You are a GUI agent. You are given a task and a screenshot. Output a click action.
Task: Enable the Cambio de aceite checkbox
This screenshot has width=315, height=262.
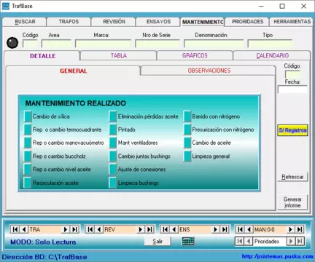click(x=187, y=143)
